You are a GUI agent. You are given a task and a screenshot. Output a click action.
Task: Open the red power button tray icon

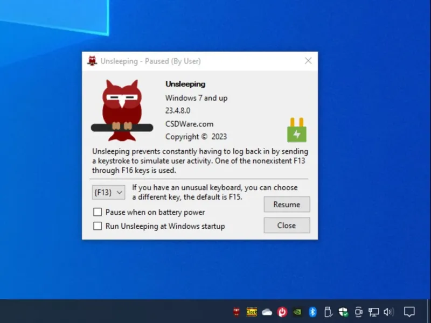tap(282, 312)
